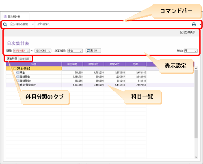This screenshot has height=164, width=203.
Task: Click the 現金 account row icon
Action: tap(18, 72)
